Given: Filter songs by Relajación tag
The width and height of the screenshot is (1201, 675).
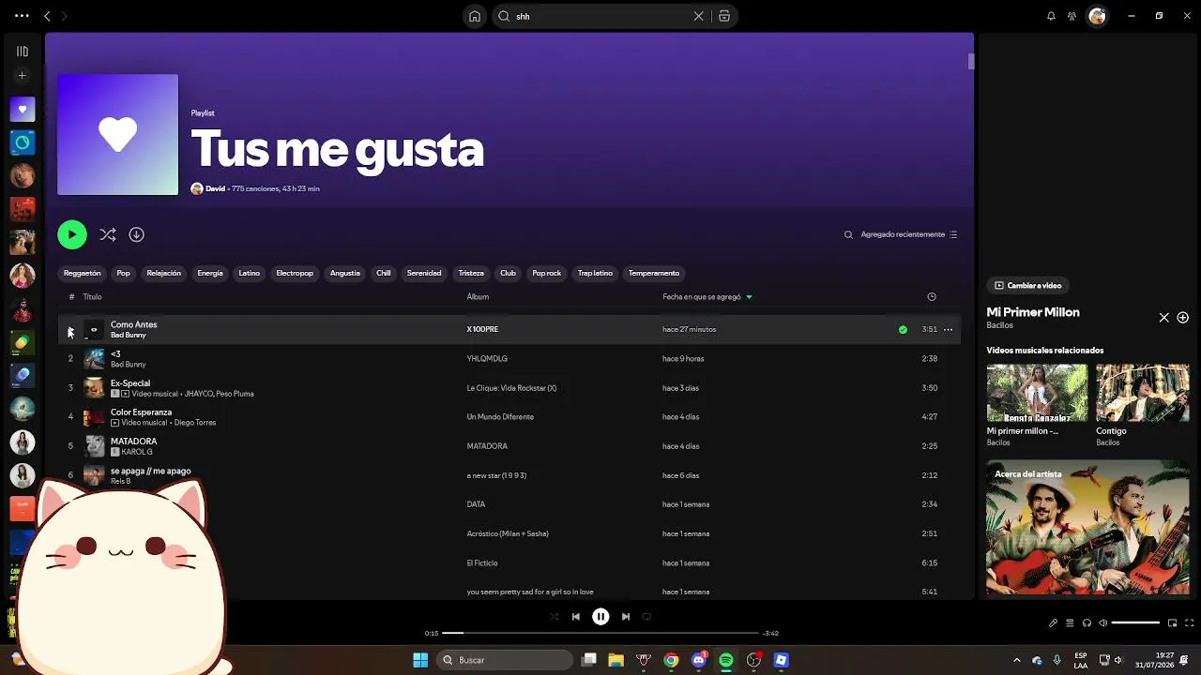Looking at the screenshot, I should click(x=163, y=273).
